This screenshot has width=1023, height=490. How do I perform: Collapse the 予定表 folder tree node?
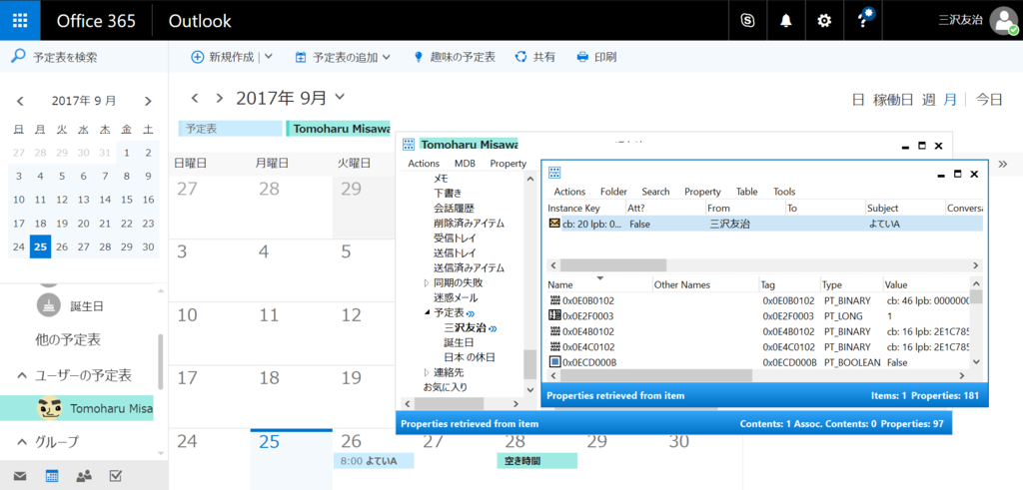pyautogui.click(x=427, y=313)
